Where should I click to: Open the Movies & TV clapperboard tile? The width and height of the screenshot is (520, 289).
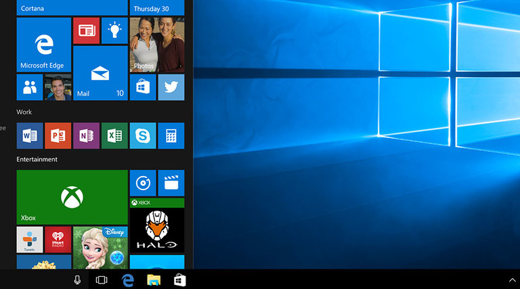[171, 183]
